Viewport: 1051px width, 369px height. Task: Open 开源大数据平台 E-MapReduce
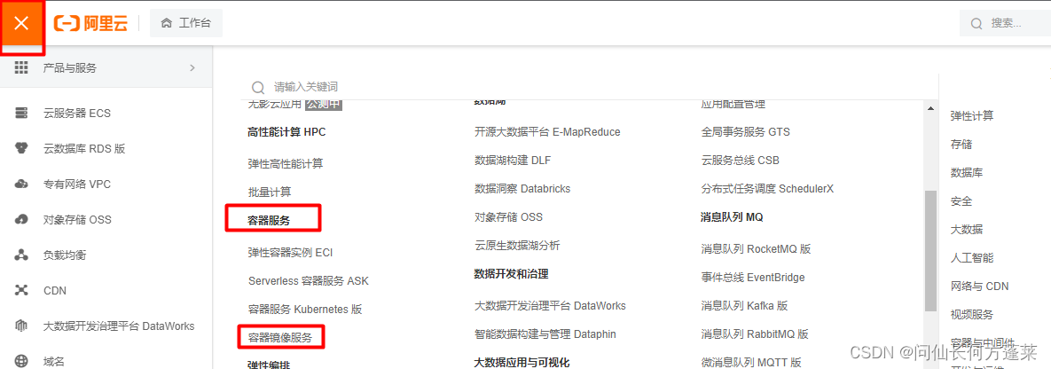(x=547, y=132)
